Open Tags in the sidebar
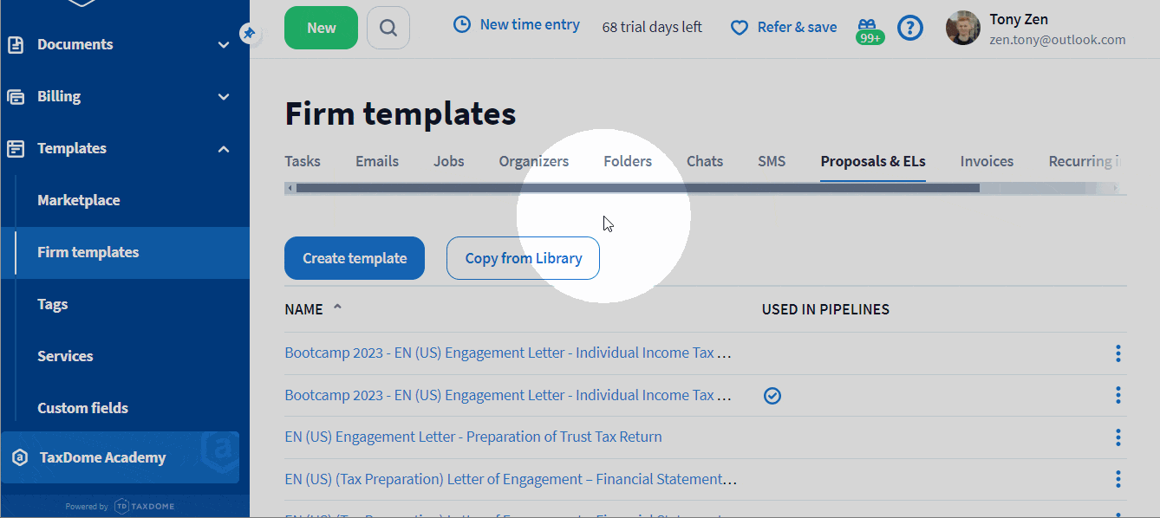The width and height of the screenshot is (1160, 518). point(53,304)
